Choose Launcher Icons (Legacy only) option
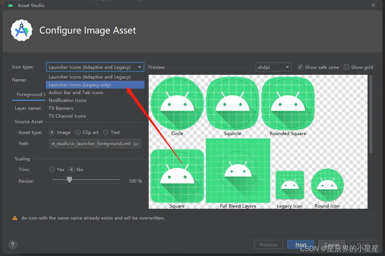The height and width of the screenshot is (256, 385). 95,85
